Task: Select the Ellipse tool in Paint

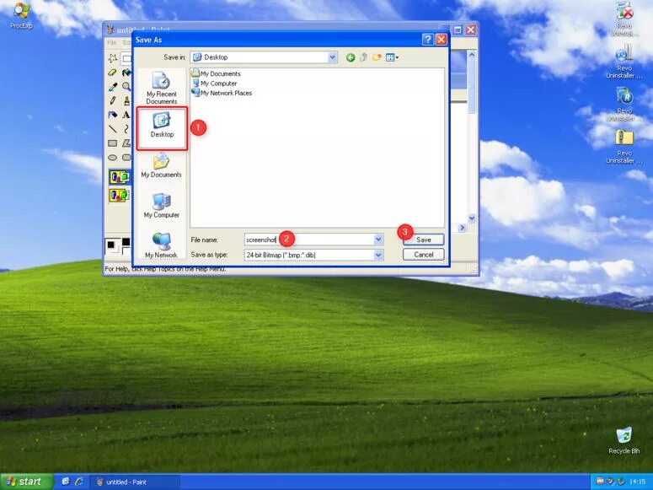Action: 112,158
